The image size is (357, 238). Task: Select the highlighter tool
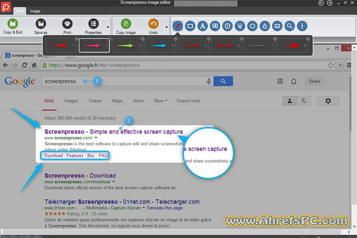pyautogui.click(x=240, y=26)
